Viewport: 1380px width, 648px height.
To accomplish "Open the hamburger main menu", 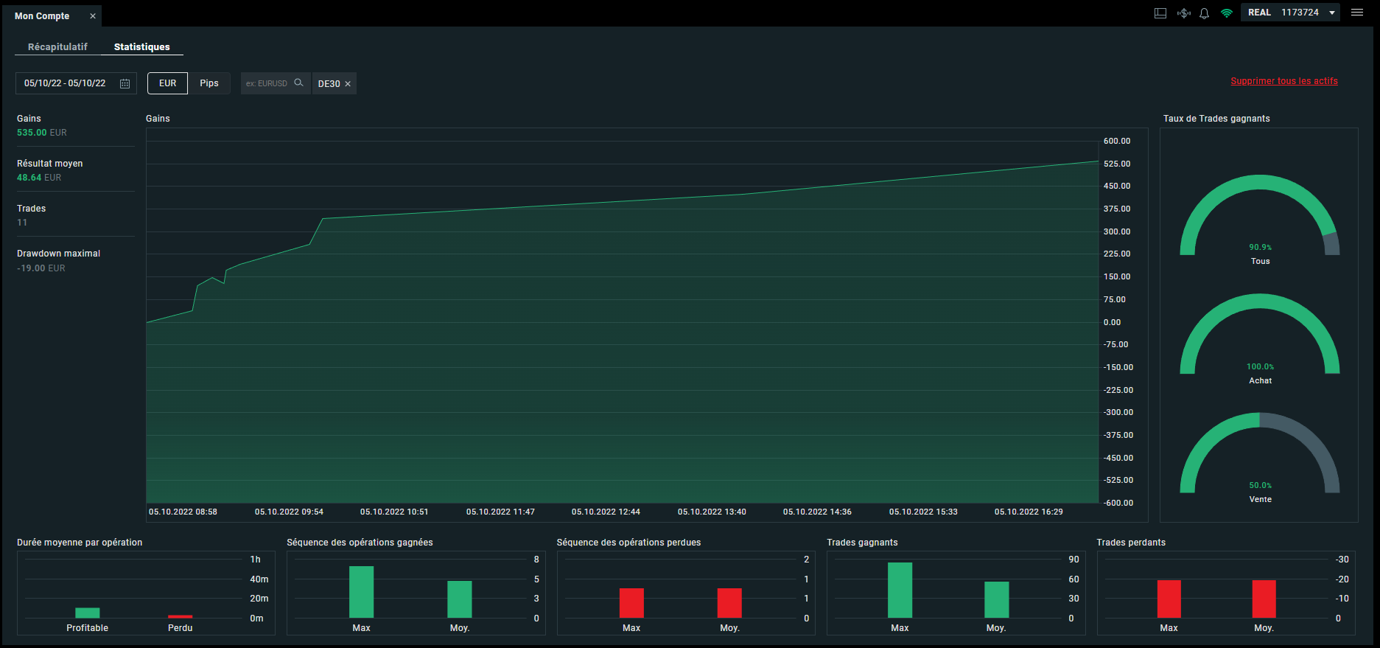I will click(1357, 13).
